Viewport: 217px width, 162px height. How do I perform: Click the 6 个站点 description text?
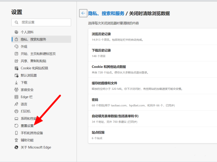tap(97, 138)
